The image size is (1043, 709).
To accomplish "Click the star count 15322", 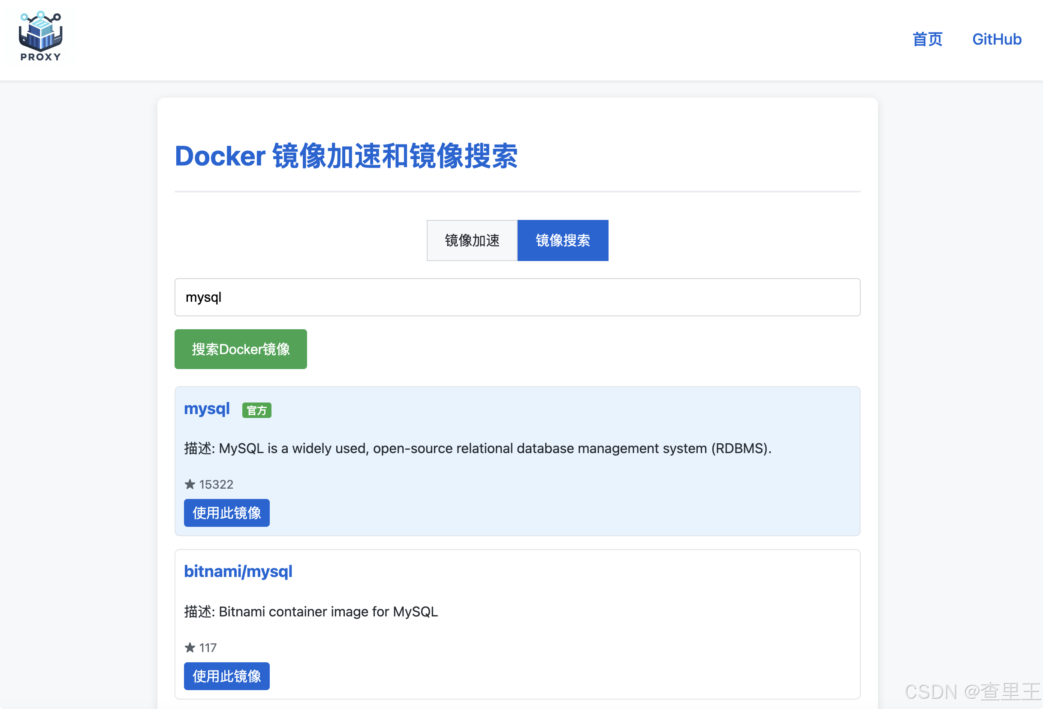I will click(x=216, y=484).
